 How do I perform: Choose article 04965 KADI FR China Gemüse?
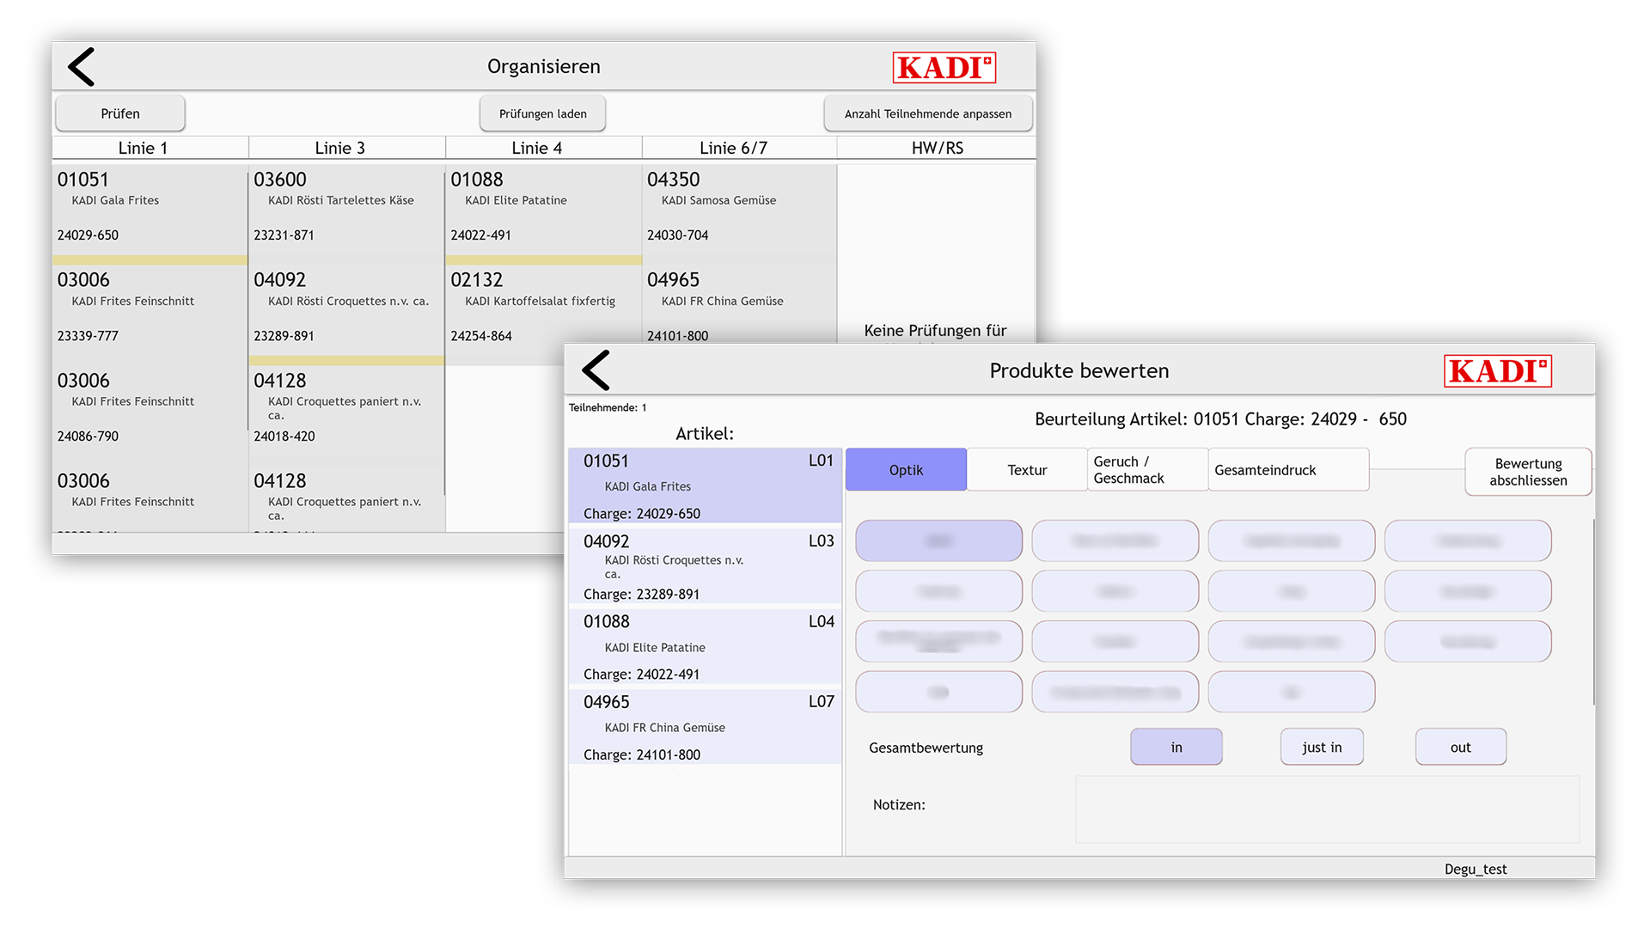pos(705,726)
